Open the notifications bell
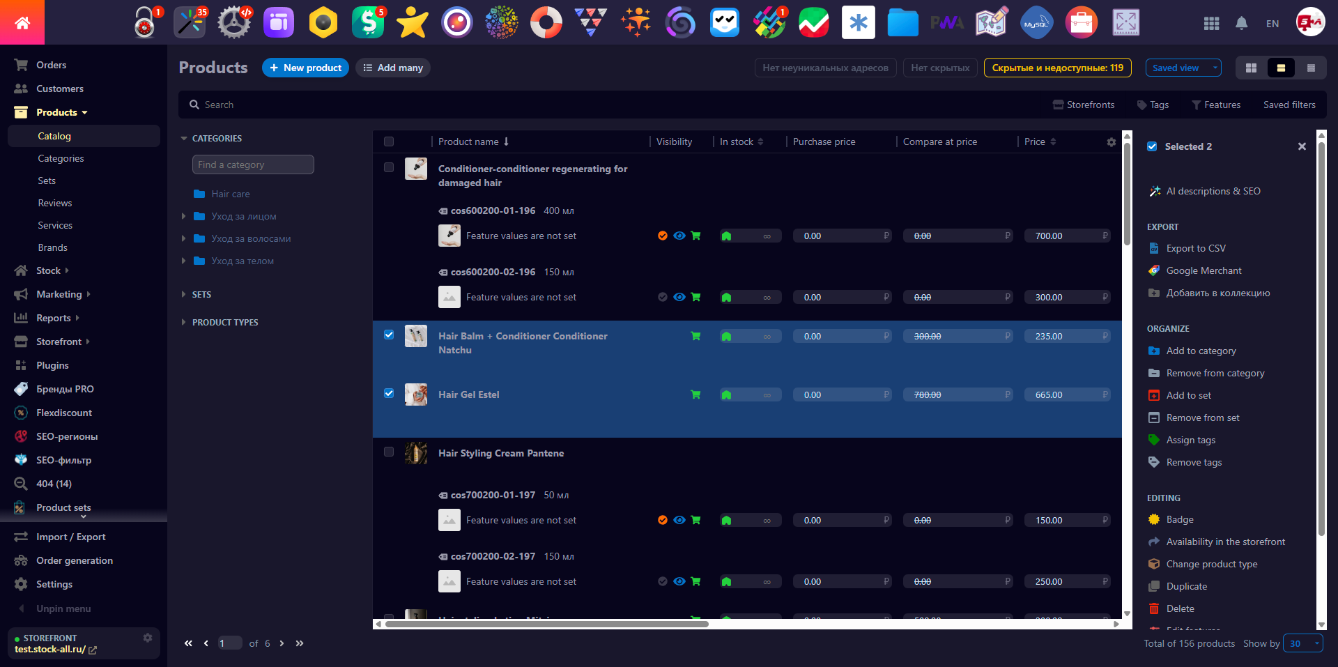1338x667 pixels. coord(1241,23)
